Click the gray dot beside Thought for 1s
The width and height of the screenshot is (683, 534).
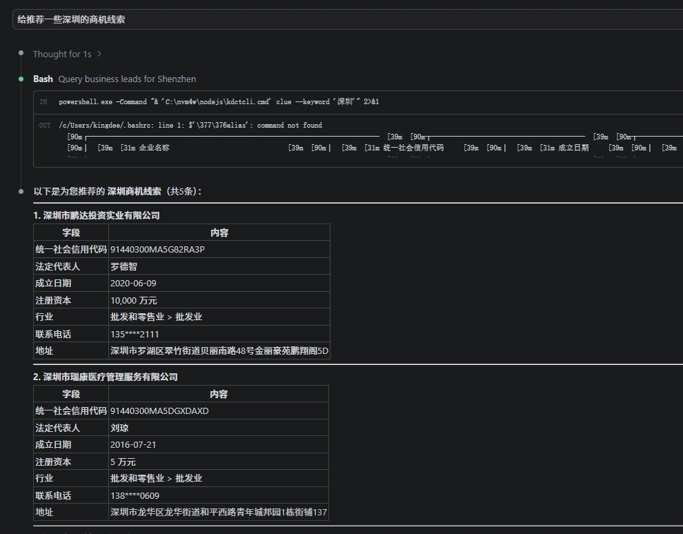[x=21, y=52]
